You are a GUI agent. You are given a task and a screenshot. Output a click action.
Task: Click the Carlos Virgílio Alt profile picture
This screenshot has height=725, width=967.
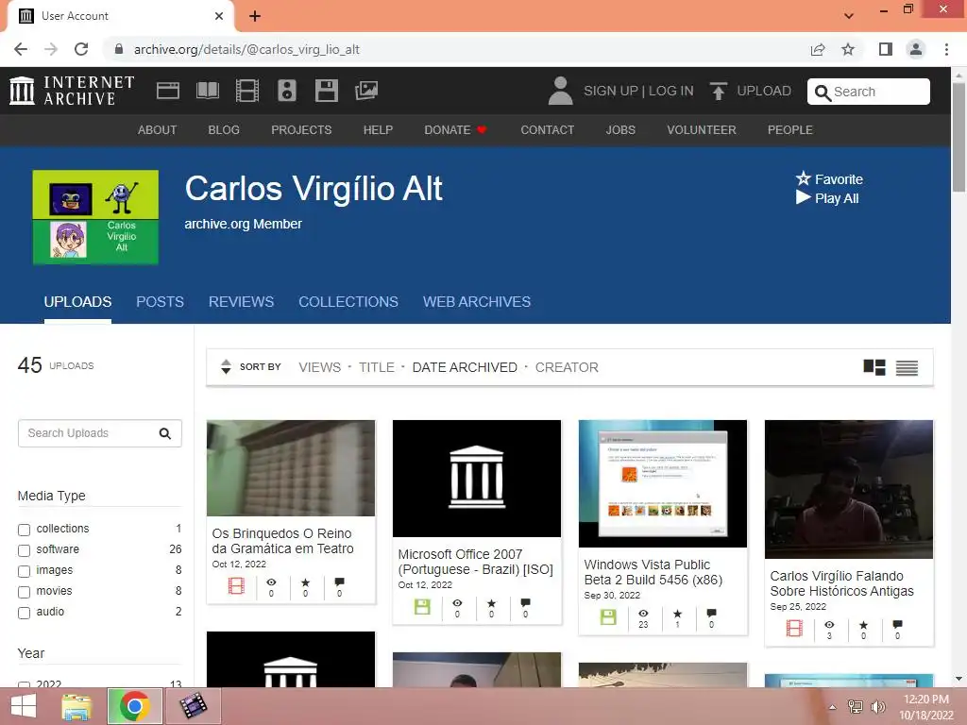(x=95, y=217)
